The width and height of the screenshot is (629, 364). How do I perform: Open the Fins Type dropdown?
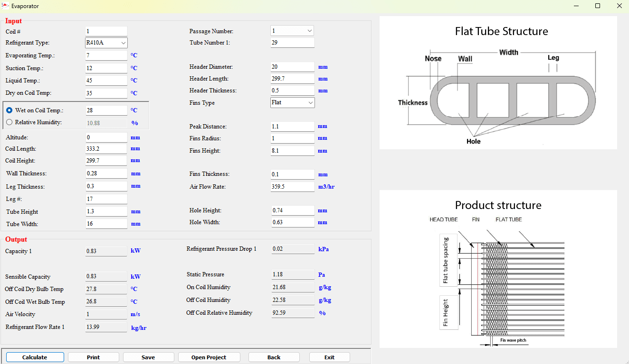[x=293, y=102]
